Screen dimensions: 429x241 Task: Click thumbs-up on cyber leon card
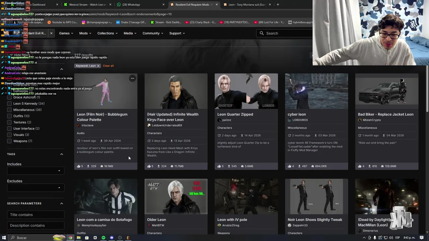(290, 166)
